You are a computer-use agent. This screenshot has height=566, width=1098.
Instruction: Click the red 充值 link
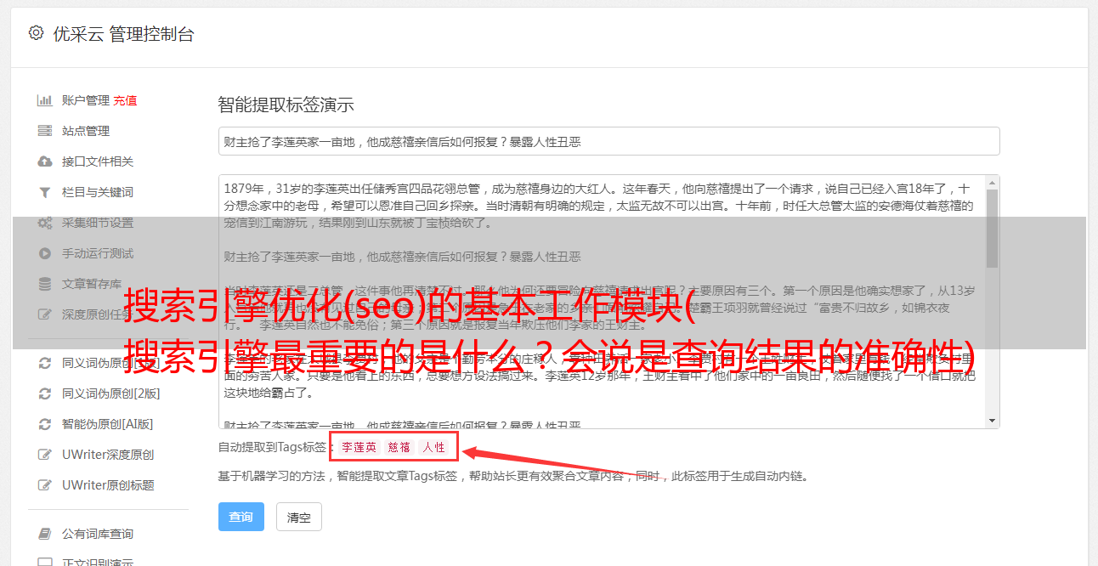(x=125, y=100)
